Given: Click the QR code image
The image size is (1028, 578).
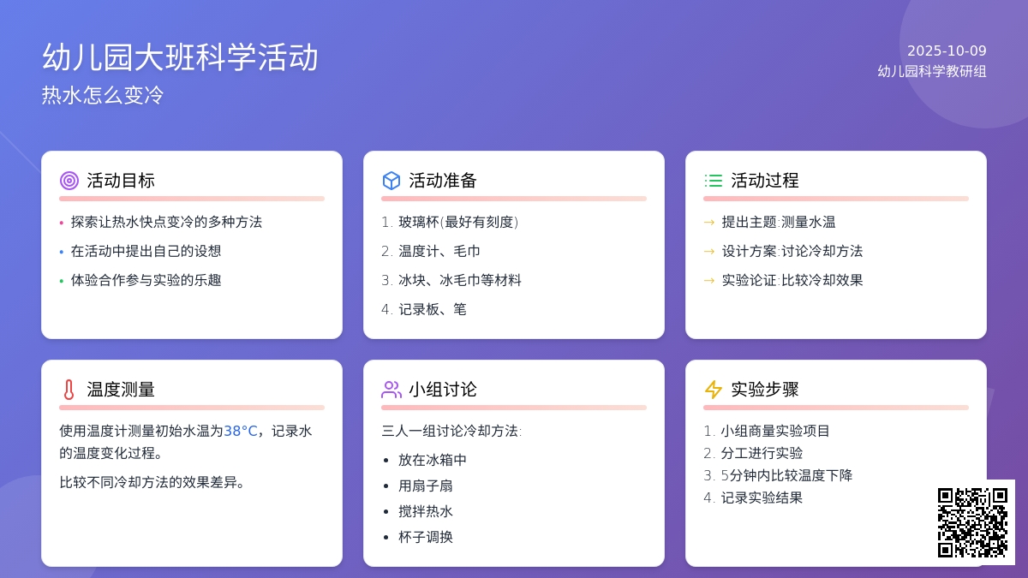Looking at the screenshot, I should [972, 522].
